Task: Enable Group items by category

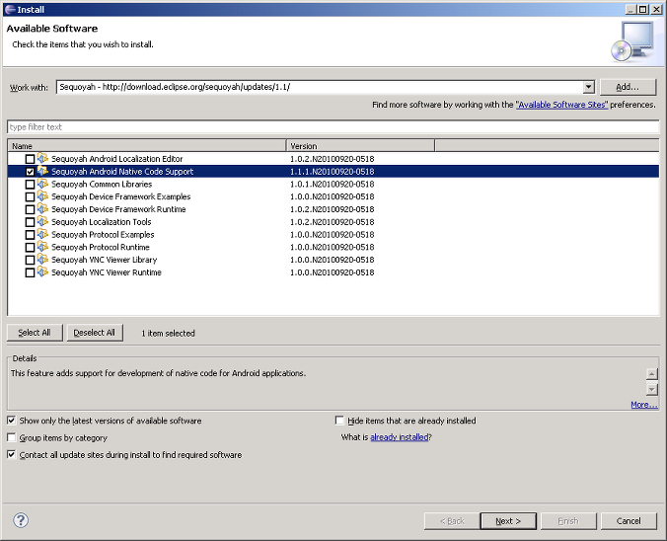Action: [x=12, y=437]
